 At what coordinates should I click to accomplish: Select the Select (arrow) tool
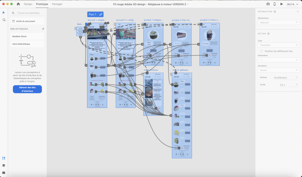pyautogui.click(x=4, y=13)
